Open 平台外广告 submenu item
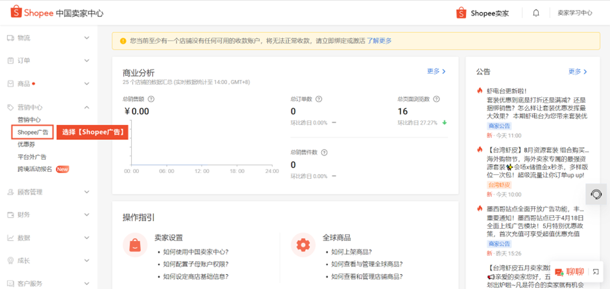Screen dimensions: 610x289 coord(32,157)
